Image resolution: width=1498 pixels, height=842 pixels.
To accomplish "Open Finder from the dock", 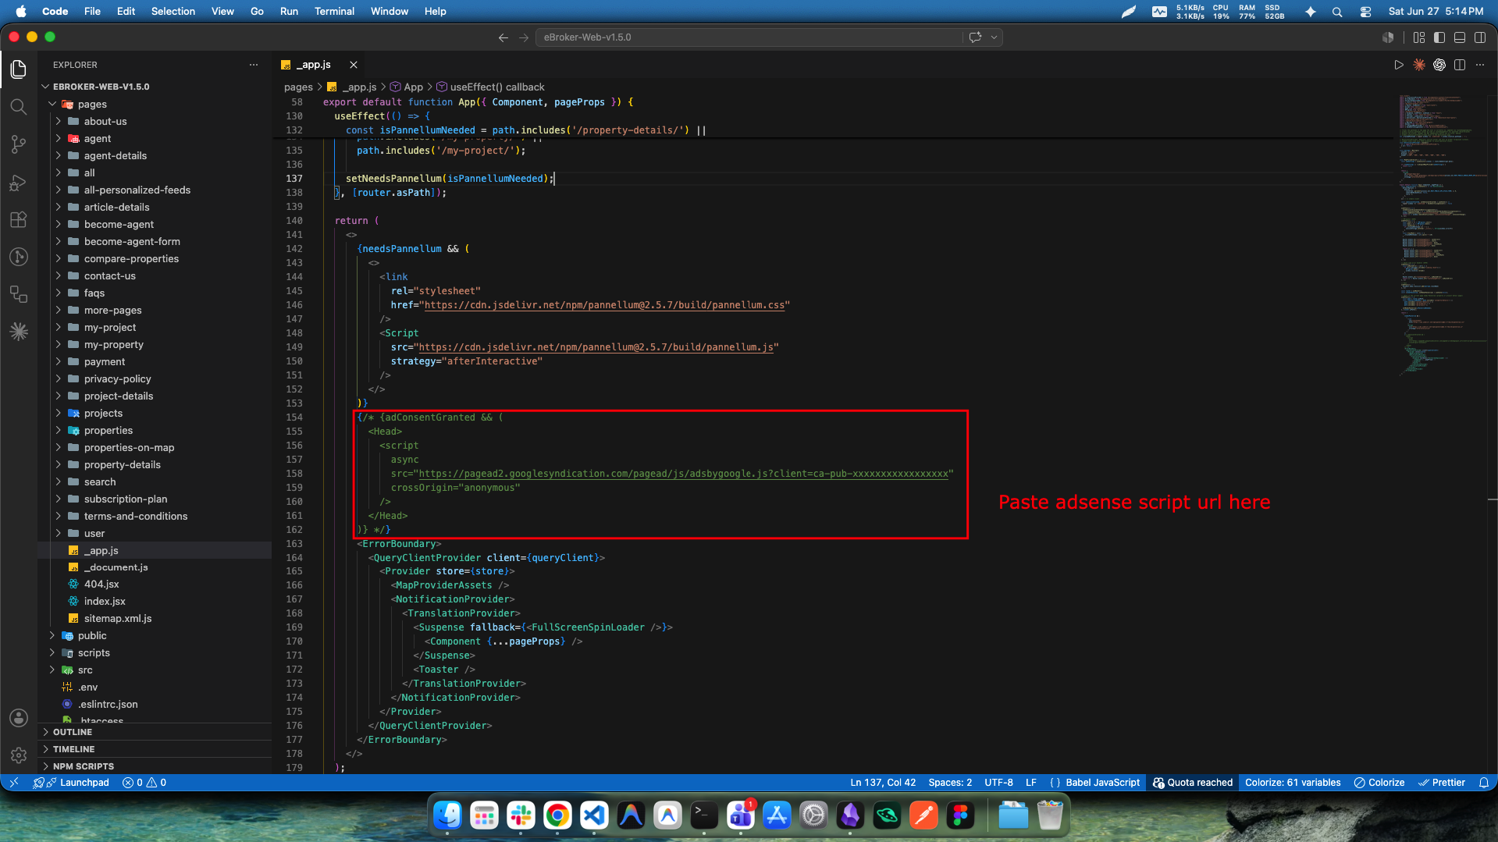I will click(447, 816).
